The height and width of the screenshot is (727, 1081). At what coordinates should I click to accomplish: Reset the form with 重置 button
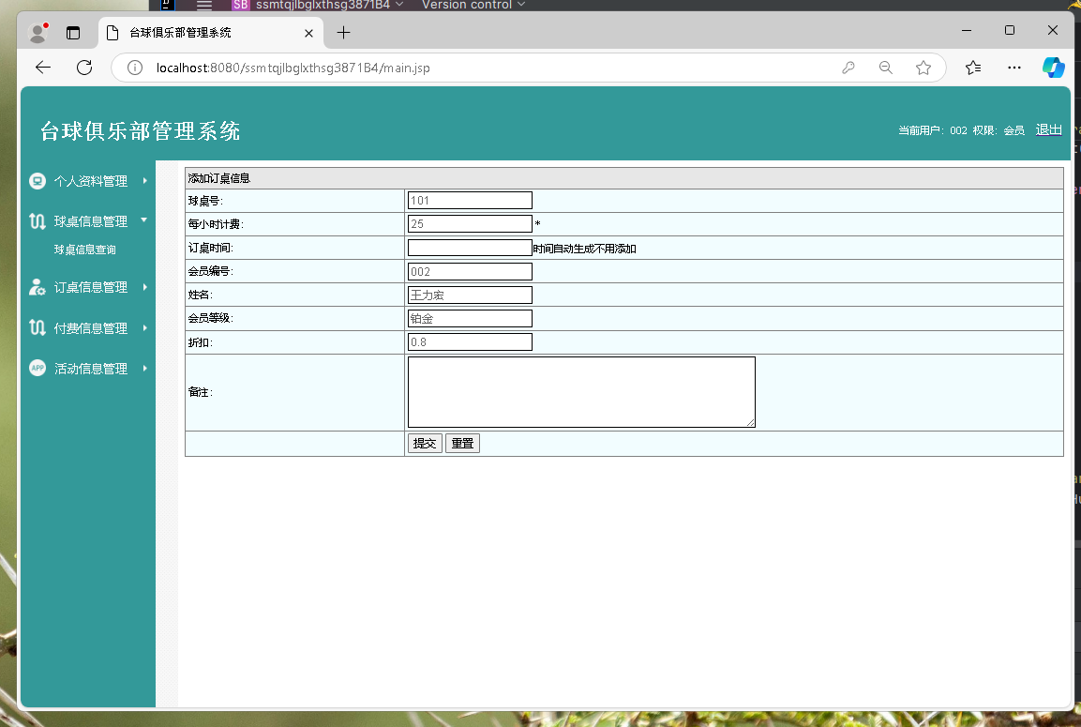[x=462, y=444]
